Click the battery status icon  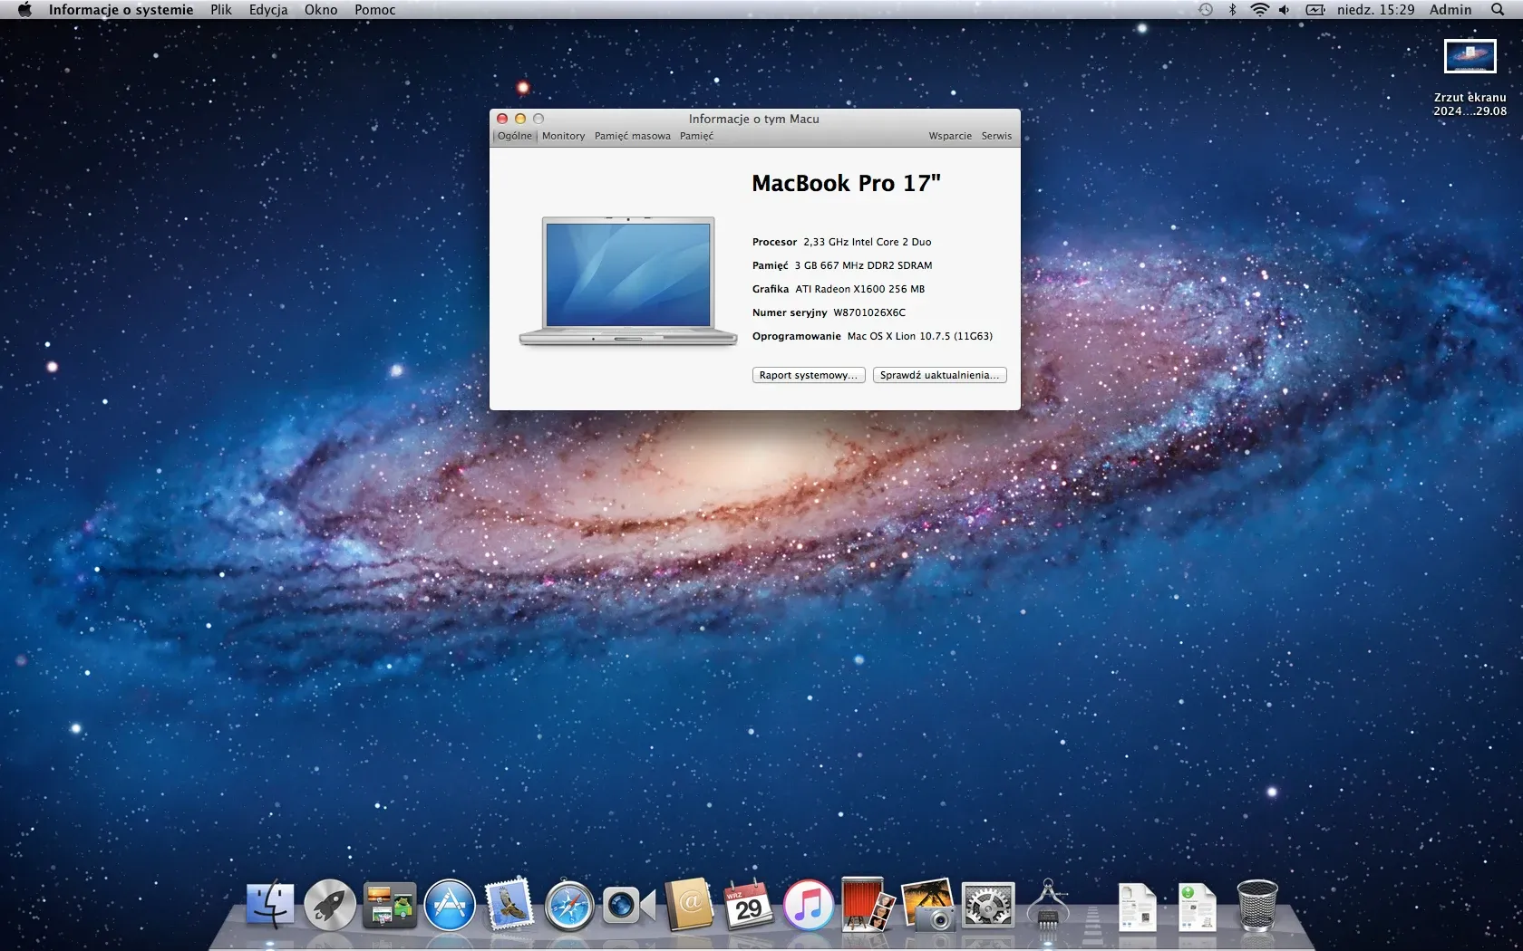coord(1315,9)
